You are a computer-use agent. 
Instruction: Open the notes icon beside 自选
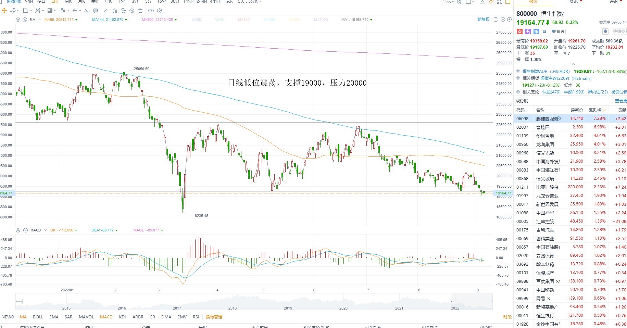pyautogui.click(x=544, y=31)
